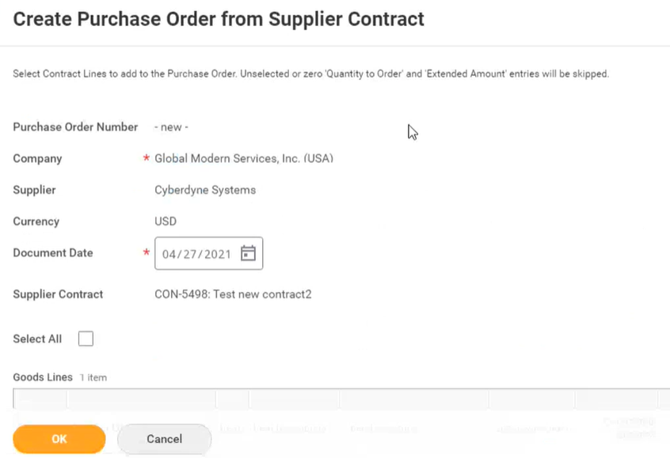
Task: Click into the Document Date field
Action: pyautogui.click(x=196, y=254)
